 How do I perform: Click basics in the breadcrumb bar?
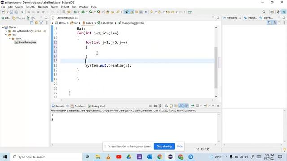88,23
